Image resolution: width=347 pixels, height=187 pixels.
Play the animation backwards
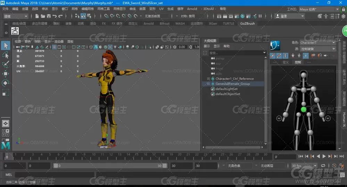click(x=318, y=156)
